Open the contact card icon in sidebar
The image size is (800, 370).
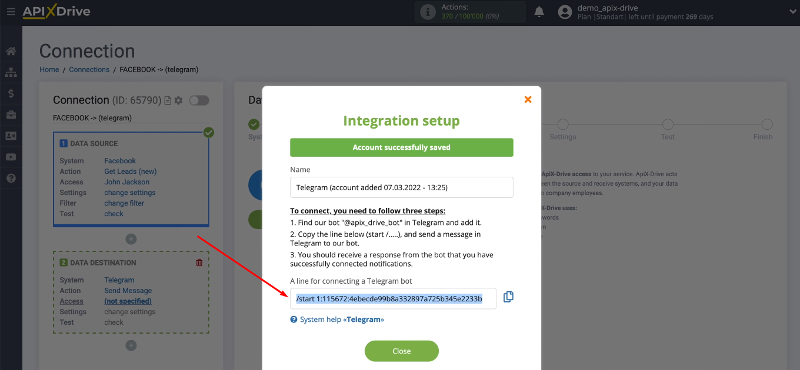click(x=11, y=136)
